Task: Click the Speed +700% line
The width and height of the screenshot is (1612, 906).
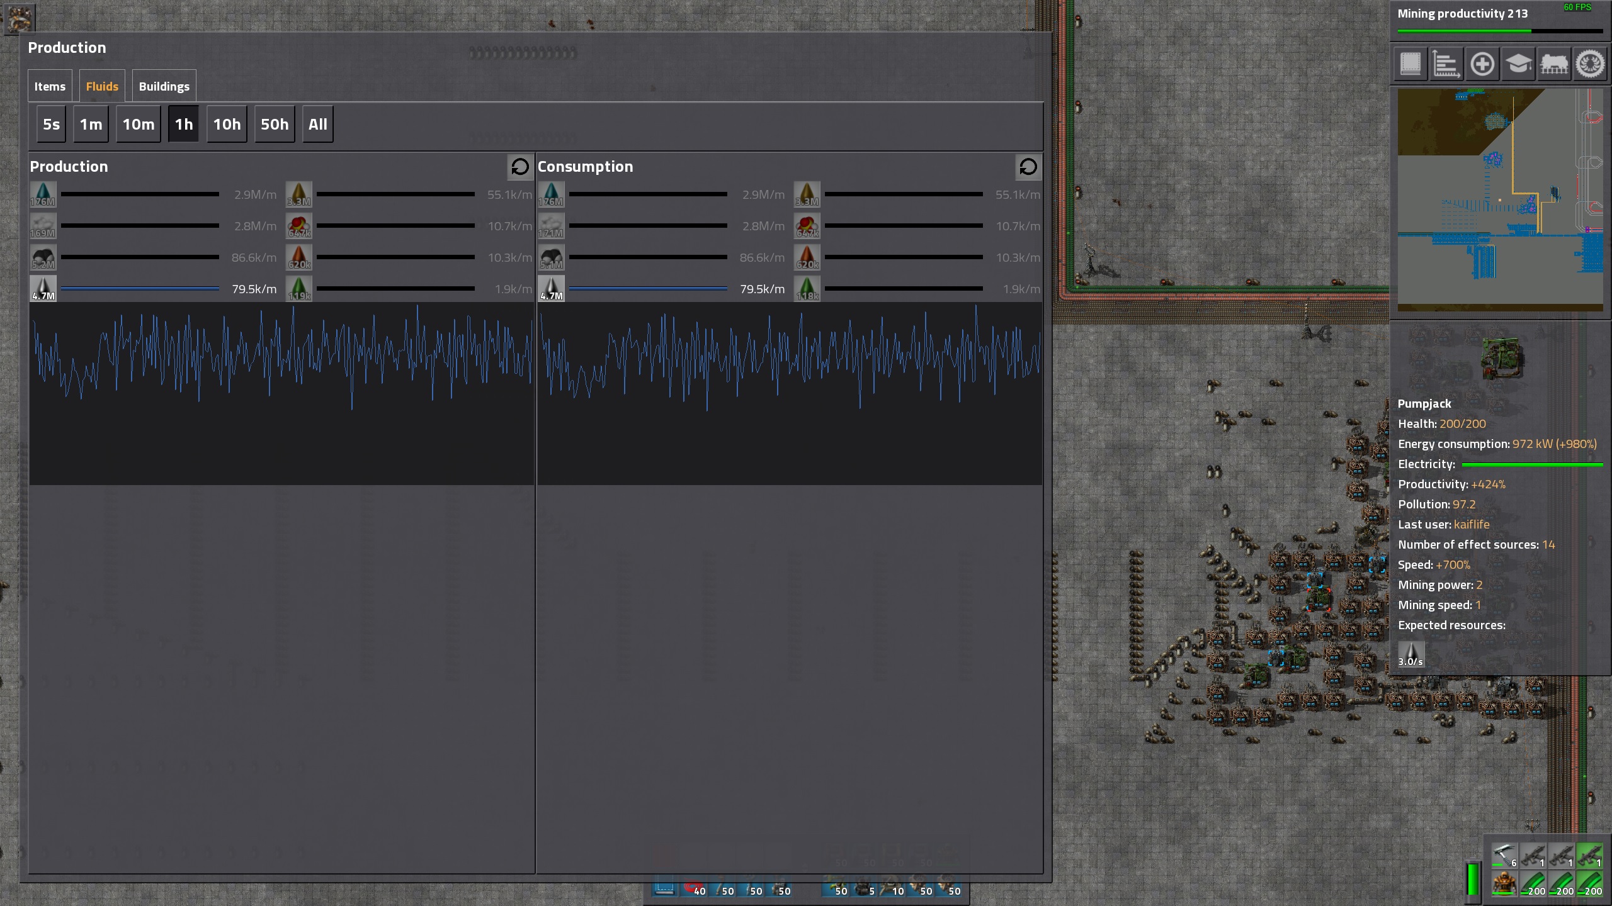Action: [1434, 564]
